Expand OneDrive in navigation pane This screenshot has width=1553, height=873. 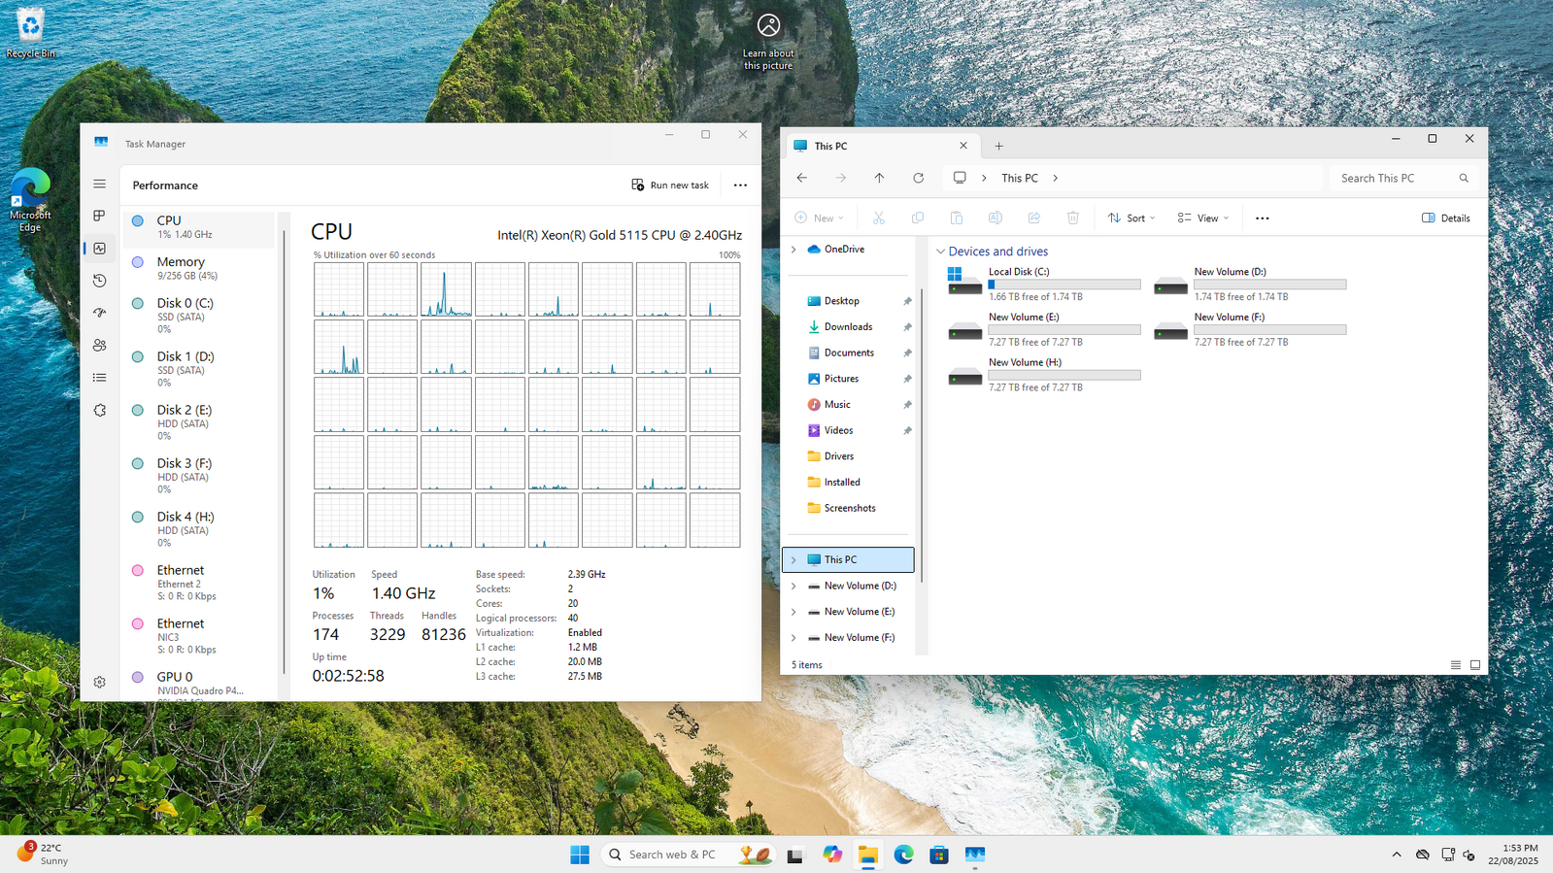[793, 250]
